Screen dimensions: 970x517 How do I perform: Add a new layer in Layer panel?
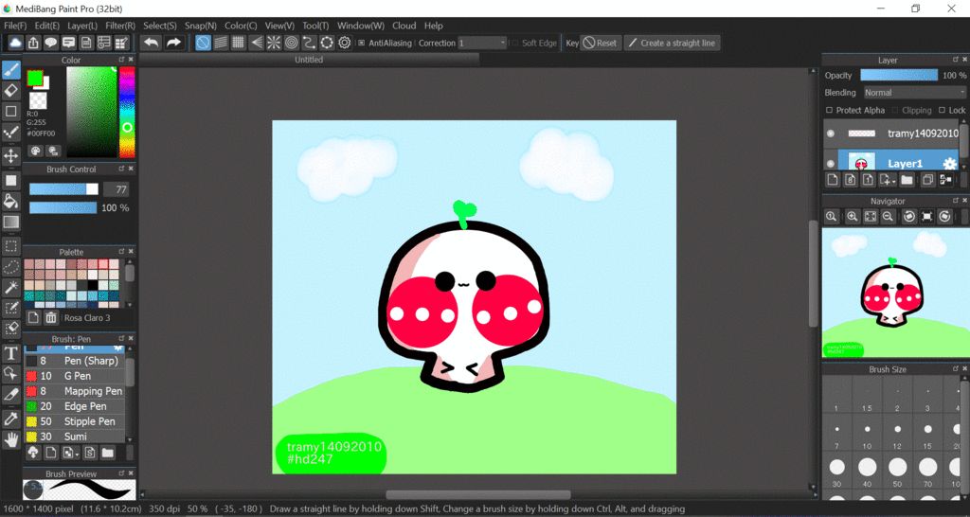coord(833,180)
